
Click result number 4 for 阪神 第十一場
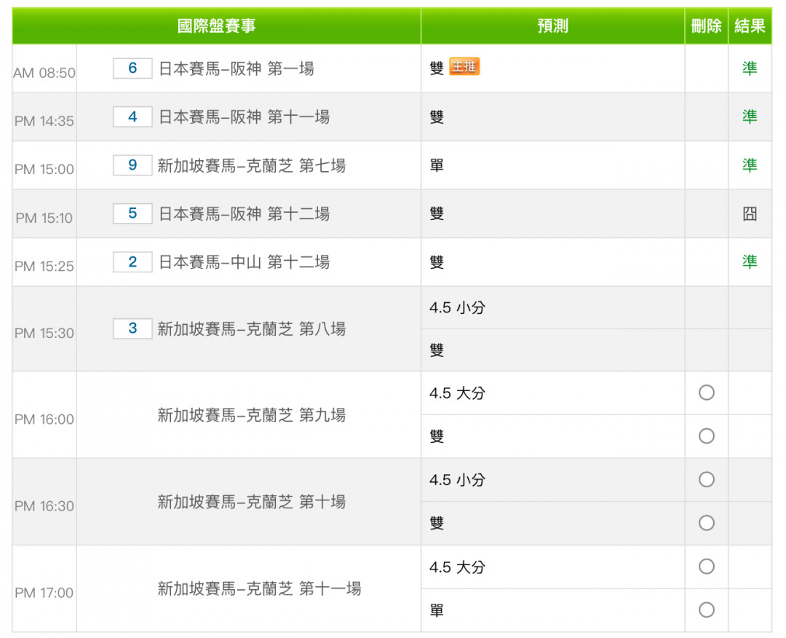[132, 117]
